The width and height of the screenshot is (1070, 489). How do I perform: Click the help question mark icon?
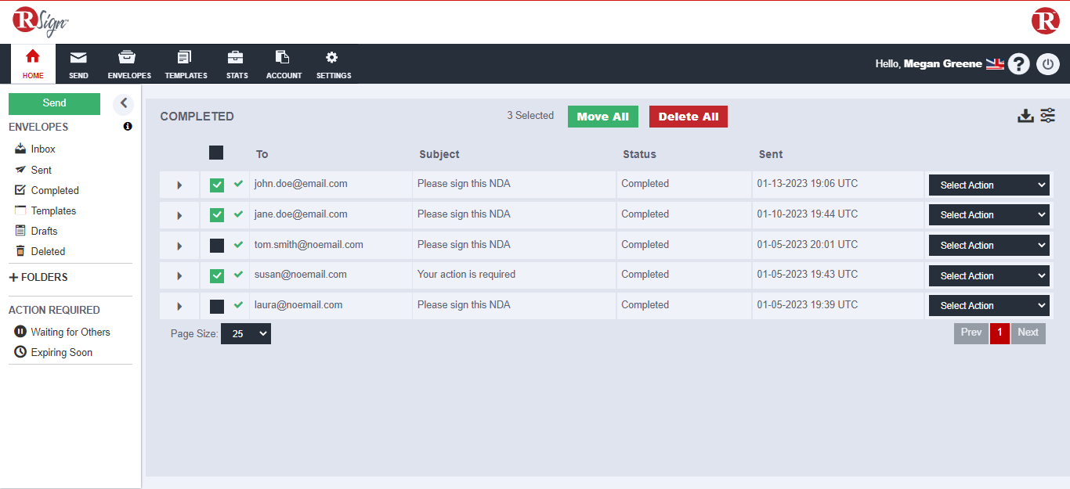coord(1018,64)
